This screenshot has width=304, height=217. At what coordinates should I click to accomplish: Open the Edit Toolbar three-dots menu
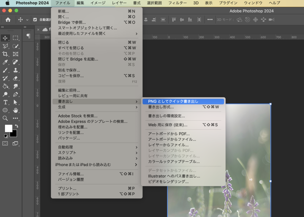pos(15,118)
